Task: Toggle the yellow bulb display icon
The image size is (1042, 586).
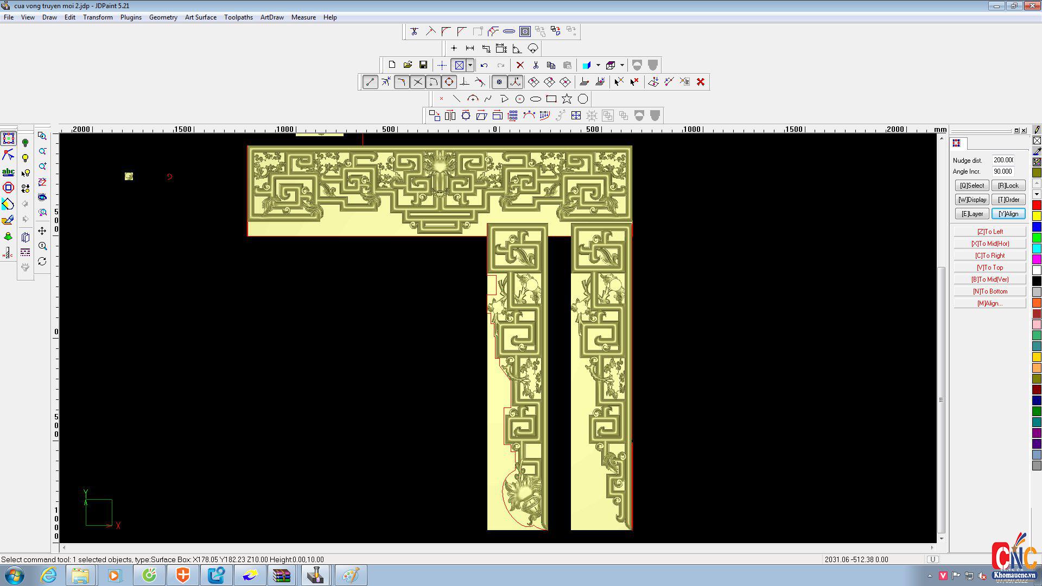Action: point(25,158)
